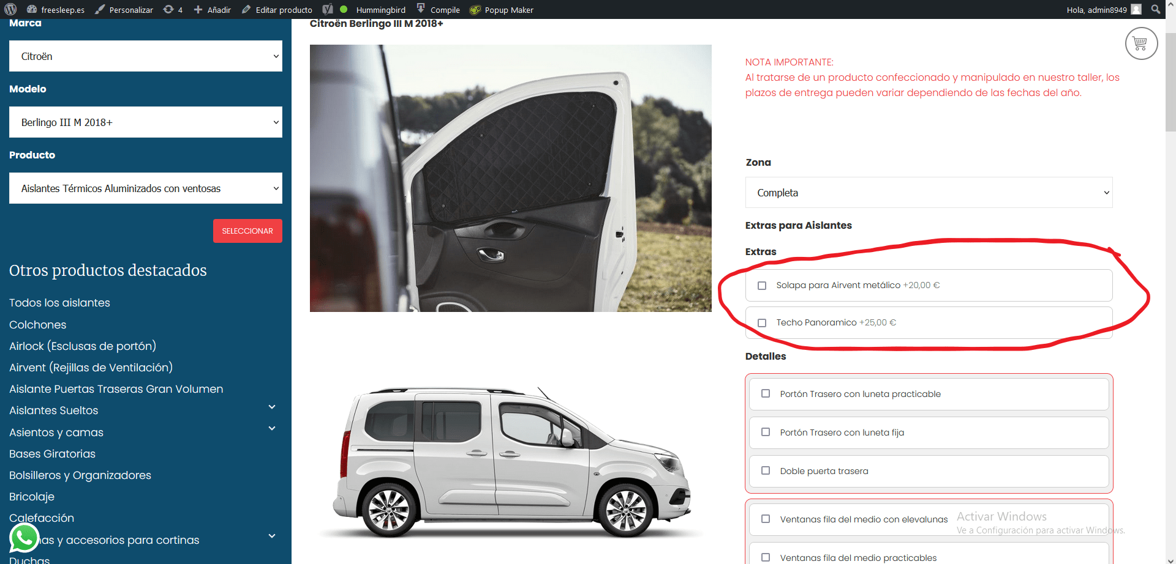
Task: Click the Añadir plus icon
Action: coord(198,10)
